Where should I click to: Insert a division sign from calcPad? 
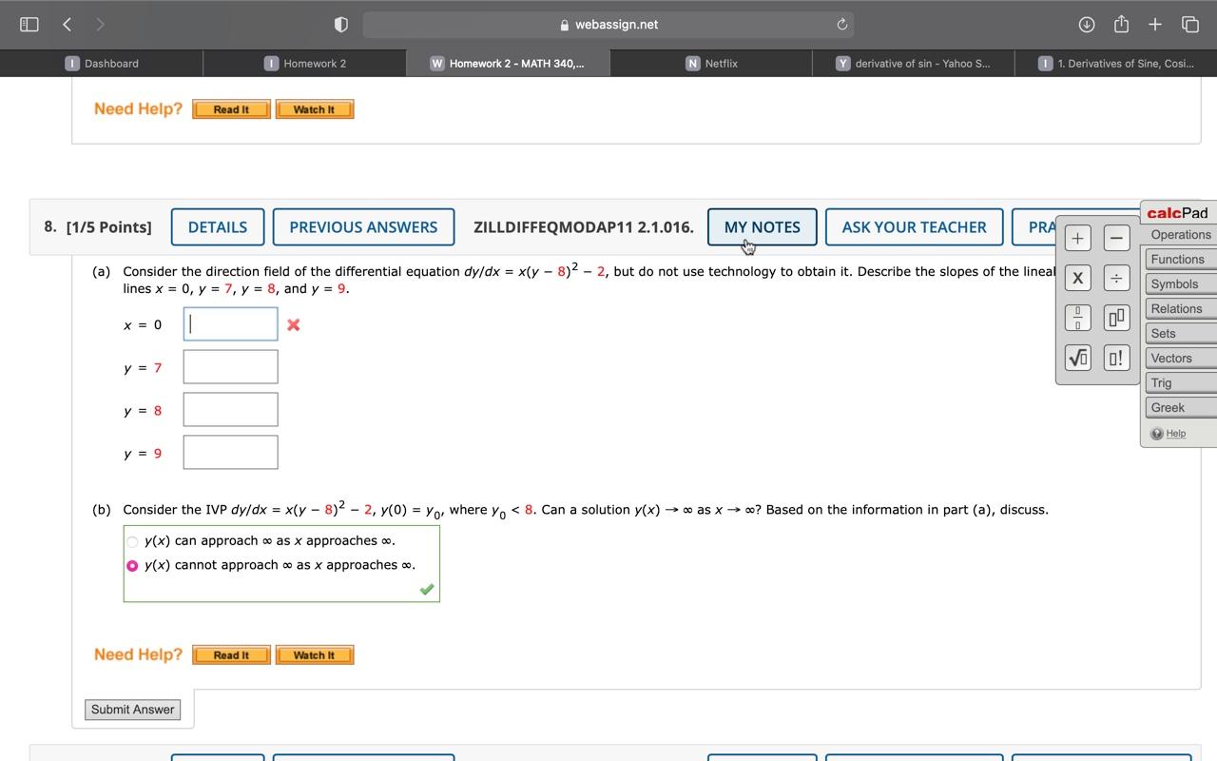tap(1115, 278)
